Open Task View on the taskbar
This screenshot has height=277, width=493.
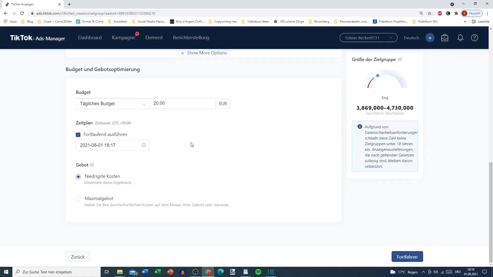tap(107, 272)
